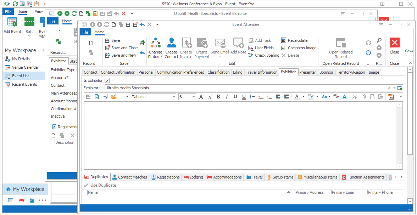Switch to the Communication Preferences tab
This screenshot has height=215, width=417.
[180, 72]
